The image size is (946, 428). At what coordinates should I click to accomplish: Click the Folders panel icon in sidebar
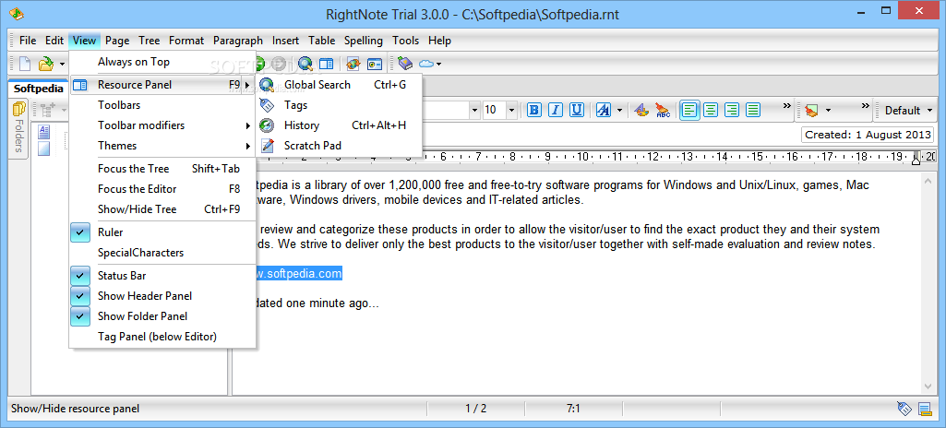tap(18, 109)
